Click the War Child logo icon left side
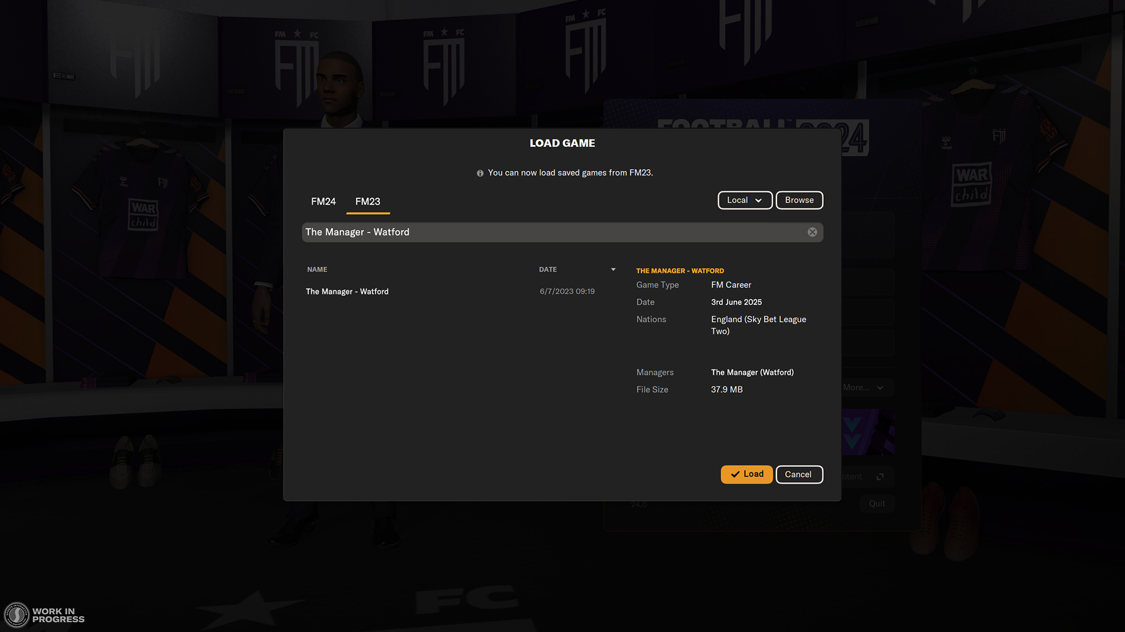The height and width of the screenshot is (632, 1125). (x=142, y=214)
